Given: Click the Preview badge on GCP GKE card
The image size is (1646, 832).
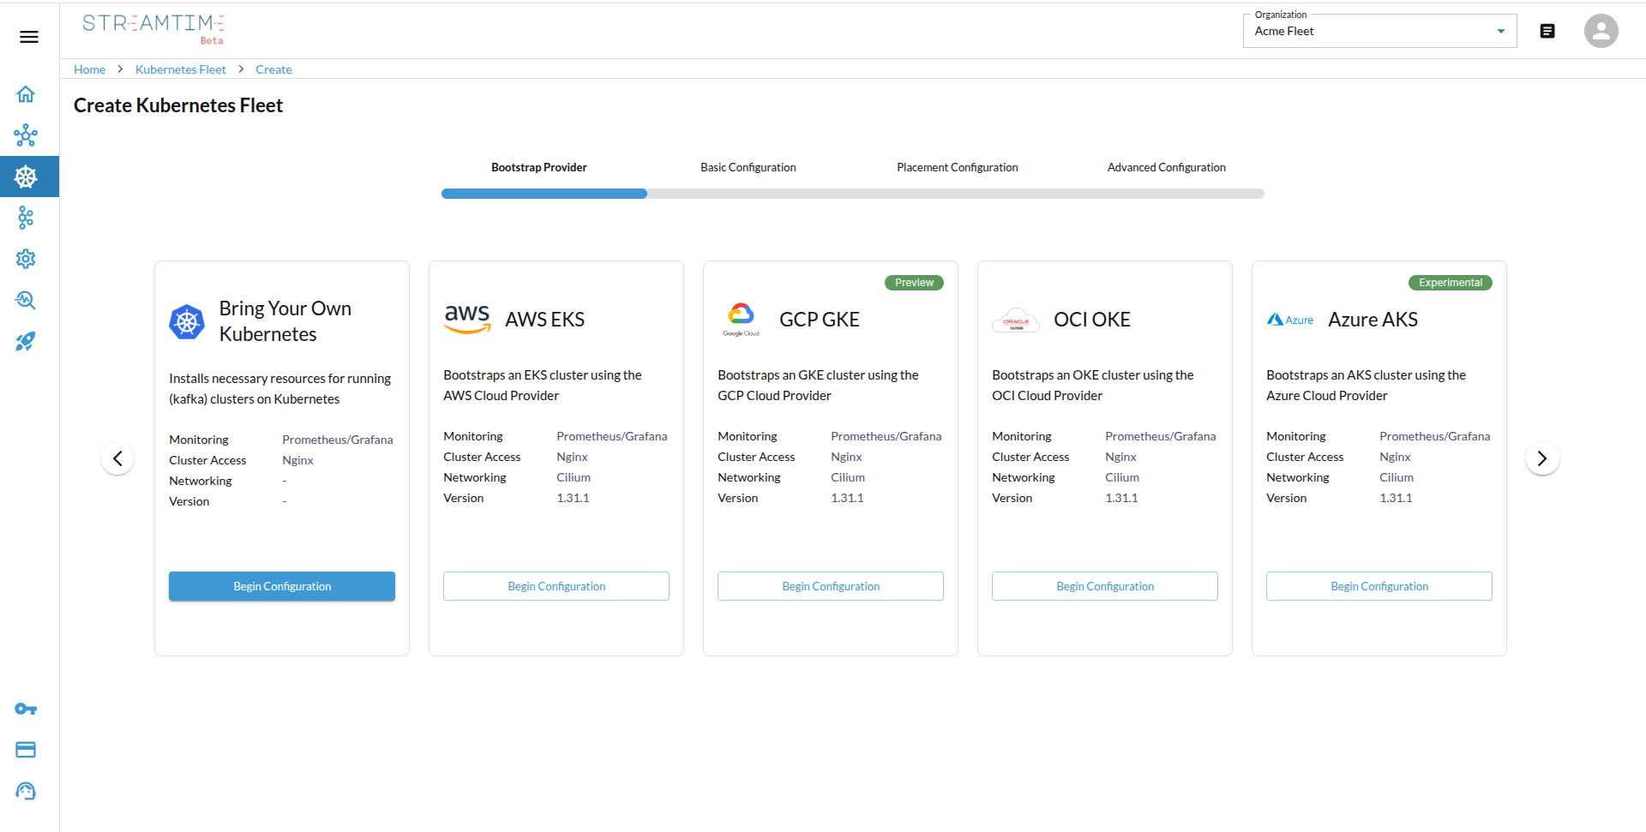Looking at the screenshot, I should tap(914, 283).
